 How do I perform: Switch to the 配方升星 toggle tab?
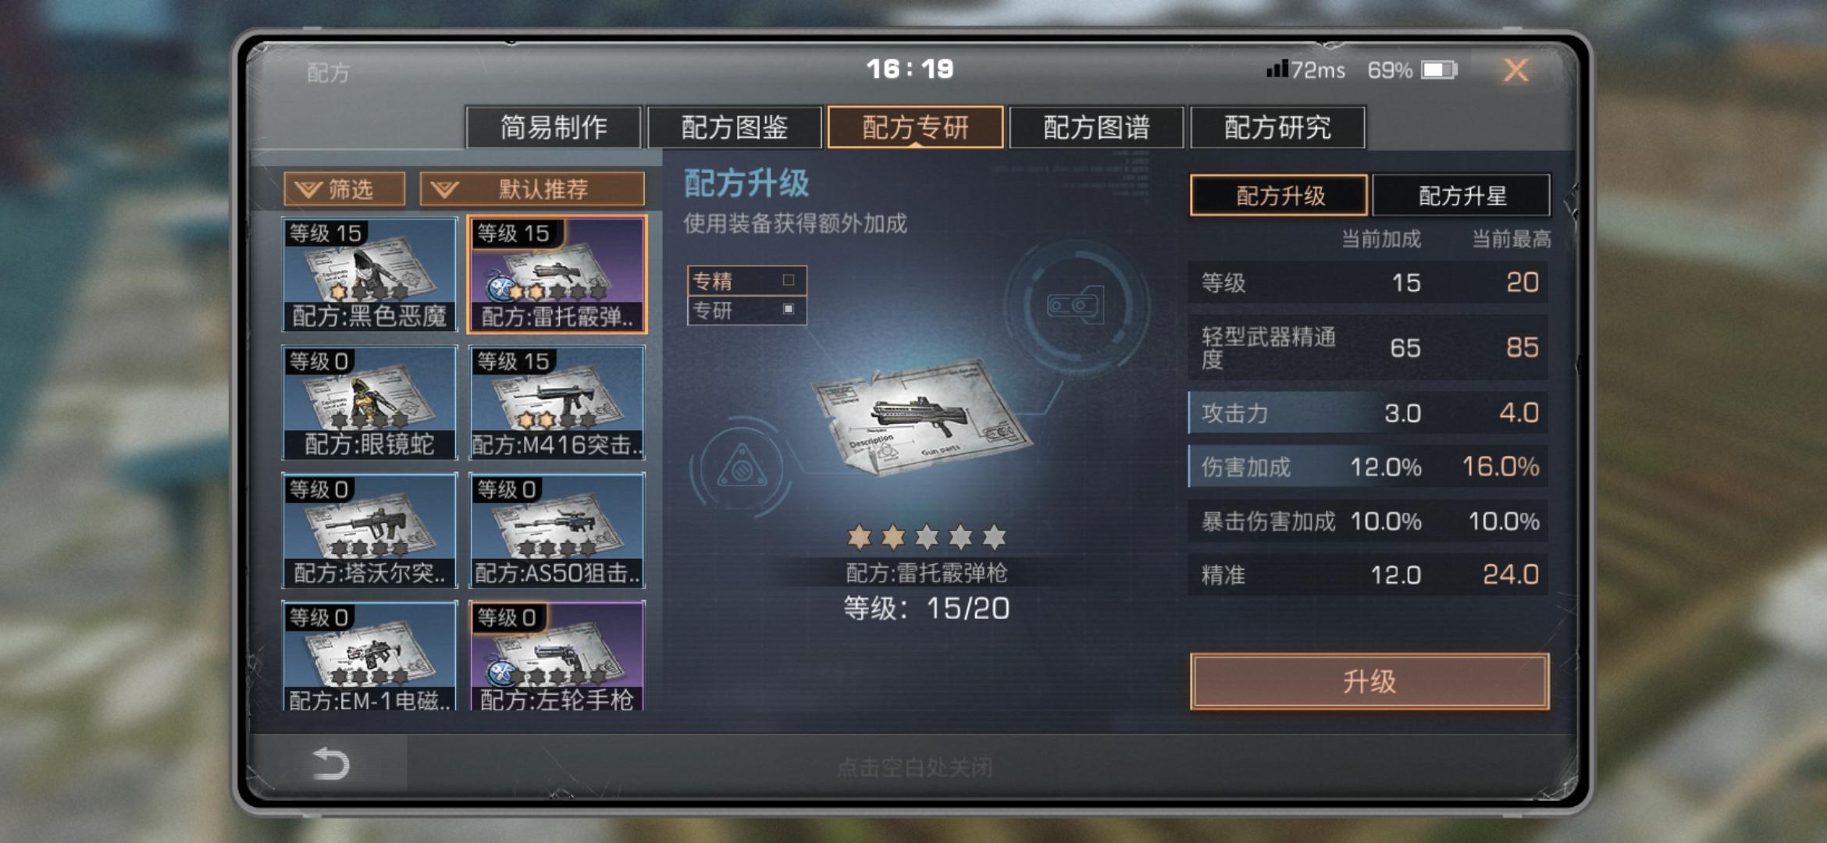point(1461,195)
